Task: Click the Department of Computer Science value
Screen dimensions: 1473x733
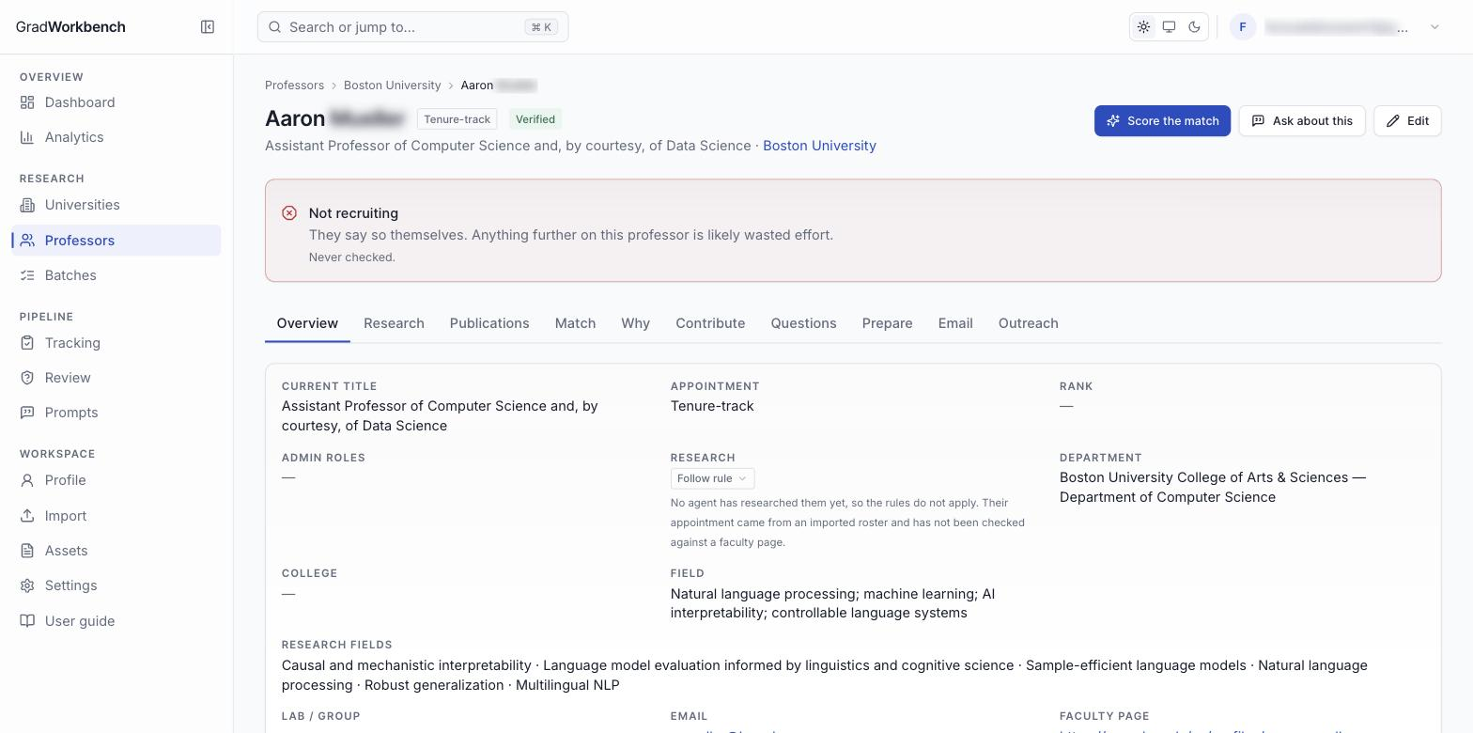Action: click(1213, 487)
